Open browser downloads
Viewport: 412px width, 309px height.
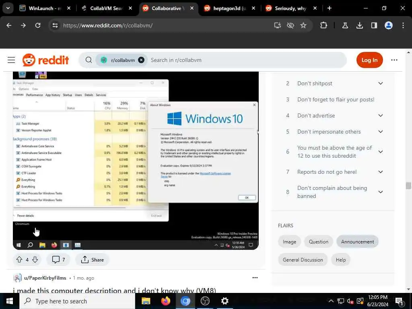click(359, 25)
